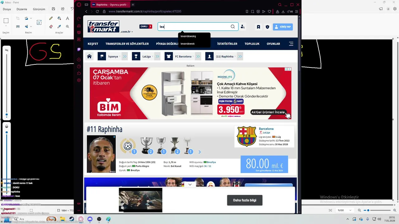Click Raphinha's profile photo
Screen dimensions: 399x224
coord(101,154)
